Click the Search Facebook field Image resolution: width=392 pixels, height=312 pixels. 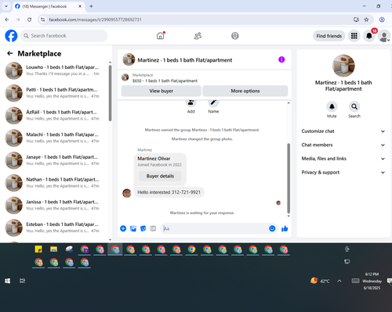coord(64,36)
